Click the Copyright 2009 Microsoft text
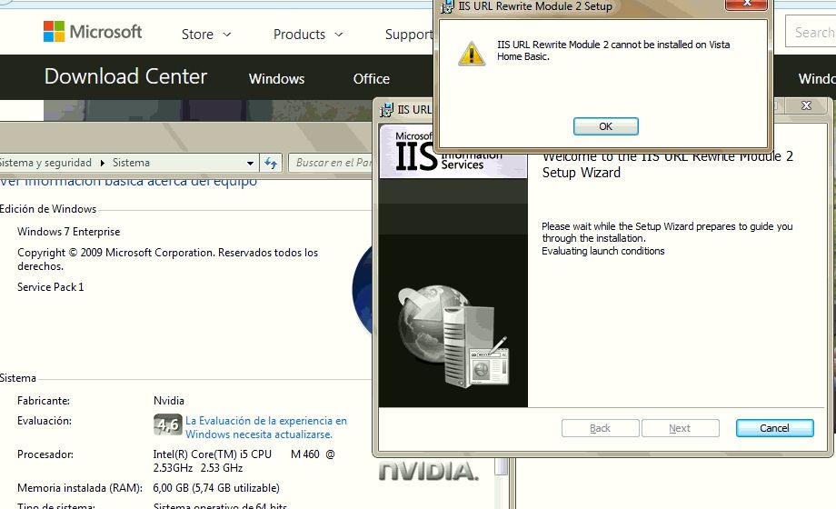 [x=167, y=259]
